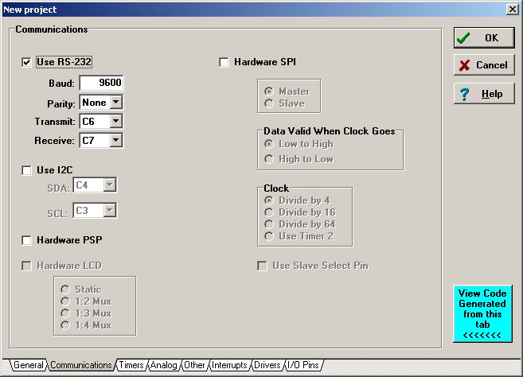The width and height of the screenshot is (523, 377).
Task: Select the I/O Pins tab
Action: [x=303, y=365]
